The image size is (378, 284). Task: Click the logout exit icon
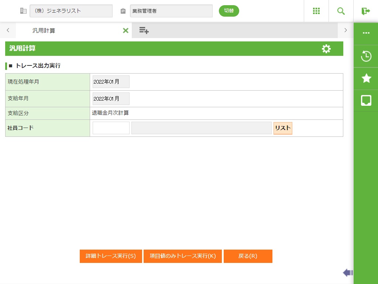[366, 11]
